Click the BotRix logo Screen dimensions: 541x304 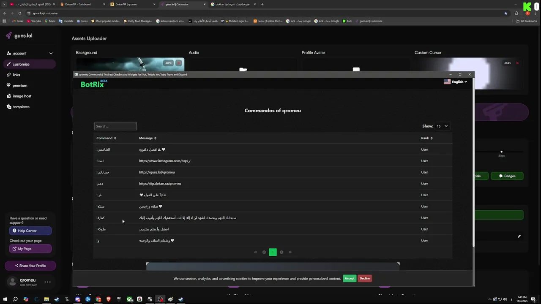click(94, 84)
